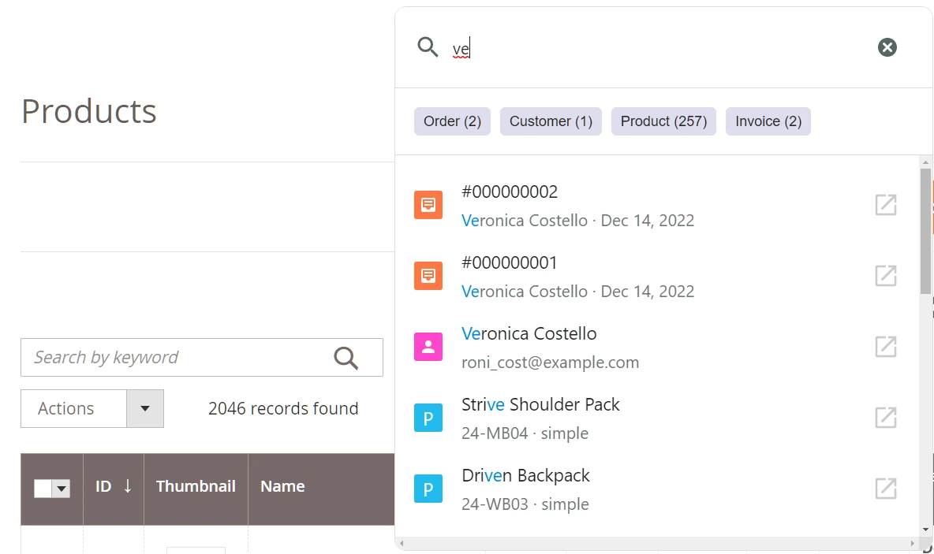Toggle the select-all checkbox in grid header

[43, 489]
